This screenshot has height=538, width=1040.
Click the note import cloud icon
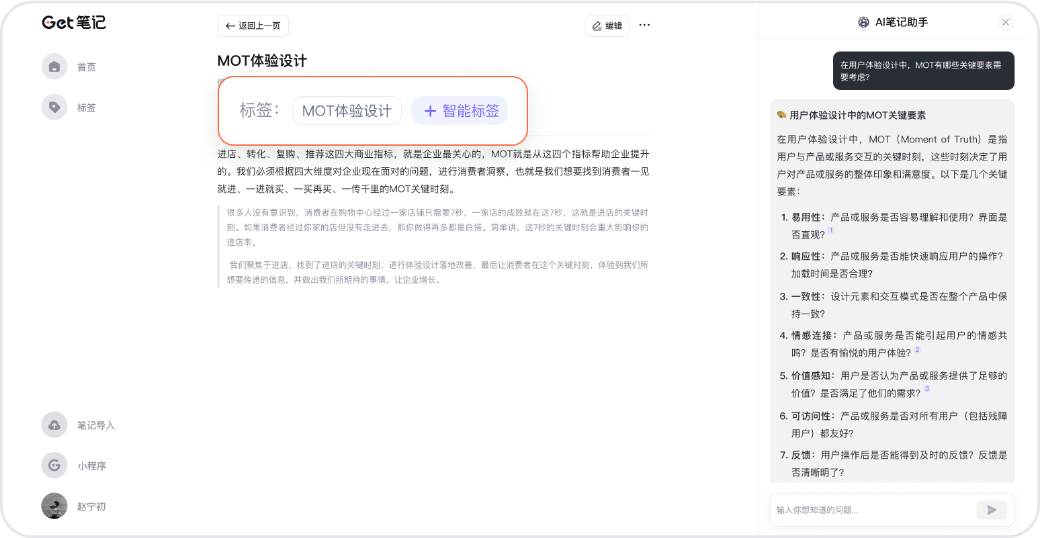click(x=54, y=424)
